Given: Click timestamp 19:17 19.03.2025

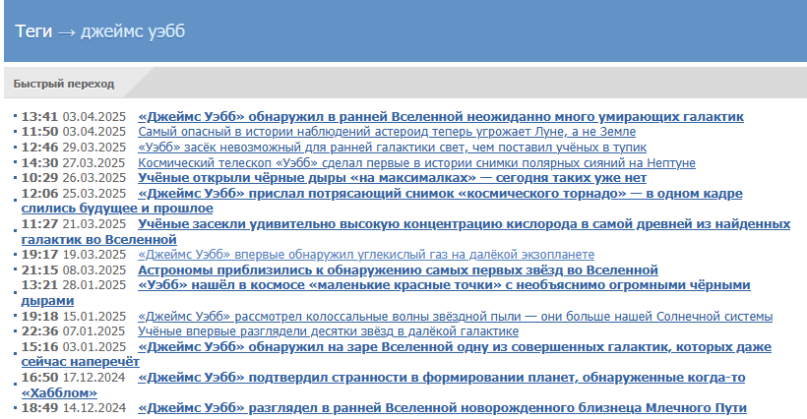Looking at the screenshot, I should click(73, 255).
